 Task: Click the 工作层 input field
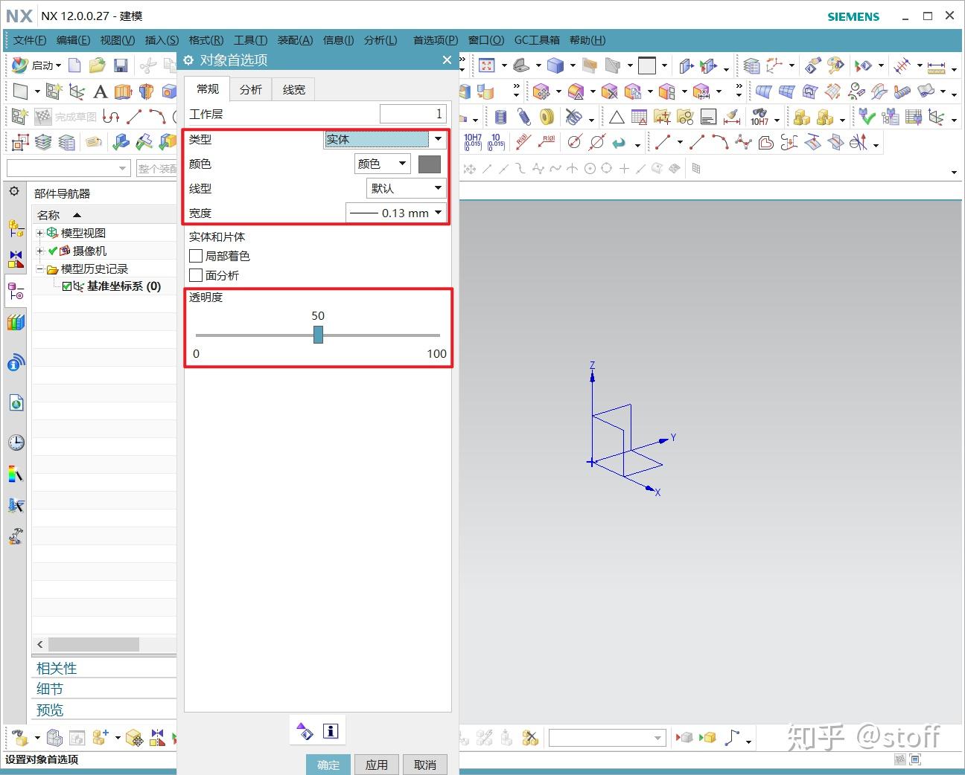click(x=413, y=114)
